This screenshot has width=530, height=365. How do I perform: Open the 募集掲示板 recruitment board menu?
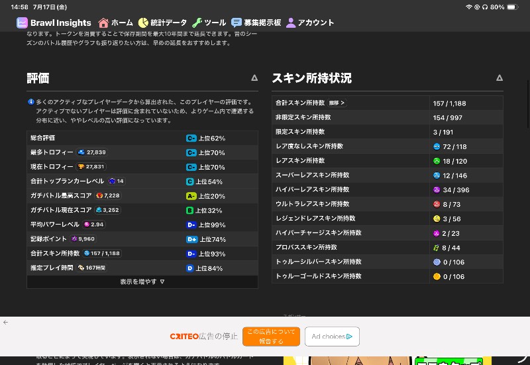click(x=256, y=23)
